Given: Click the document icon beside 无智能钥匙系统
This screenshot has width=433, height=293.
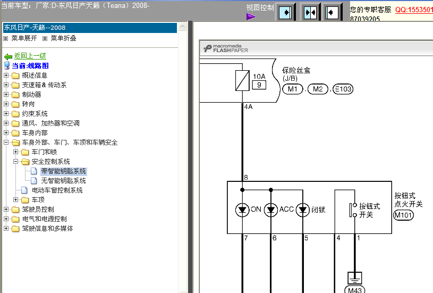Looking at the screenshot, I should [34, 181].
